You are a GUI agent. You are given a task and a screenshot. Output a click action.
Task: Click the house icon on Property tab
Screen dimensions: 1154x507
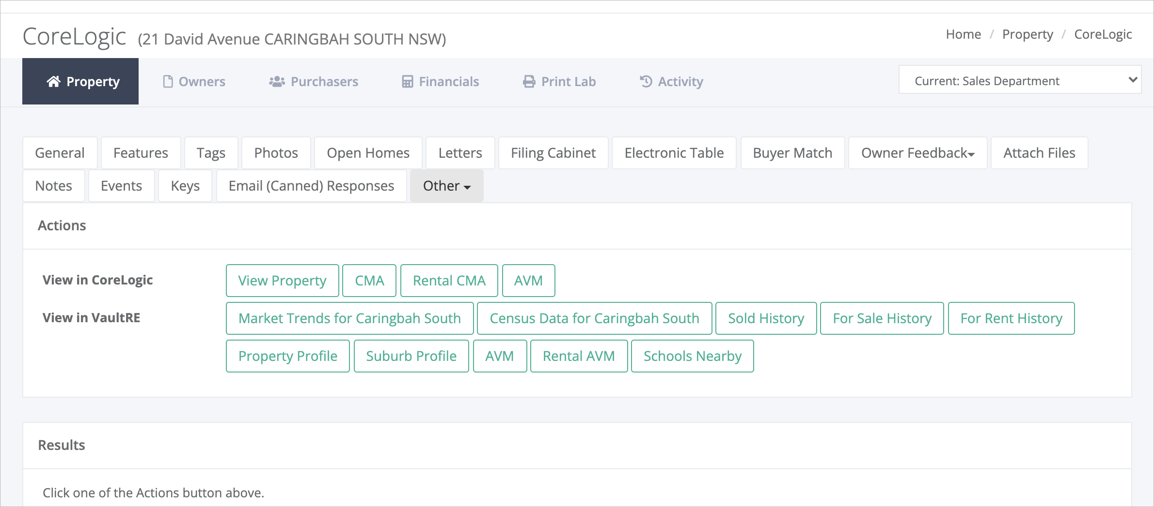[53, 81]
